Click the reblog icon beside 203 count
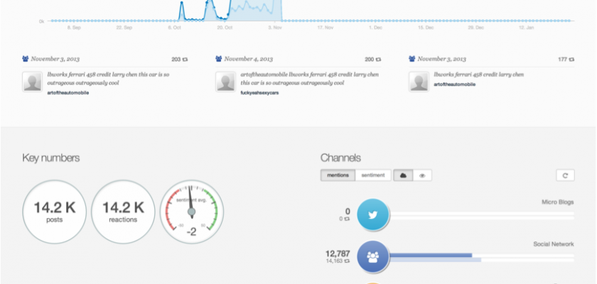The height and width of the screenshot is (284, 597). click(185, 60)
